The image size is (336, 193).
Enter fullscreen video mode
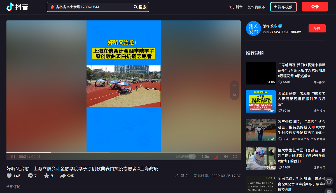(x=235, y=157)
